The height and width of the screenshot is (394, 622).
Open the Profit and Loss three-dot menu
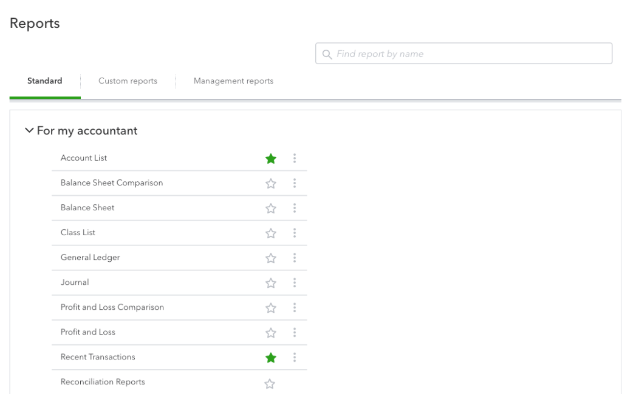(295, 332)
